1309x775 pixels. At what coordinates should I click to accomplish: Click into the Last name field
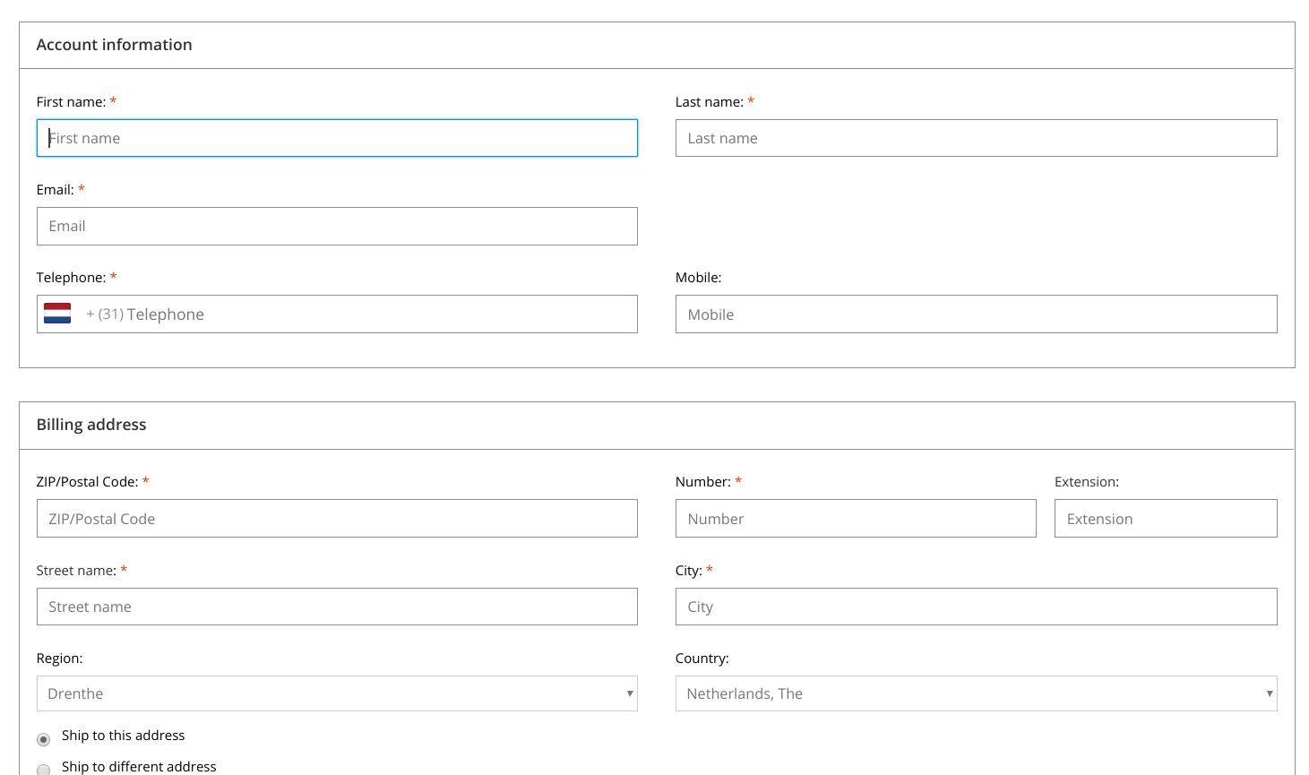tap(976, 138)
